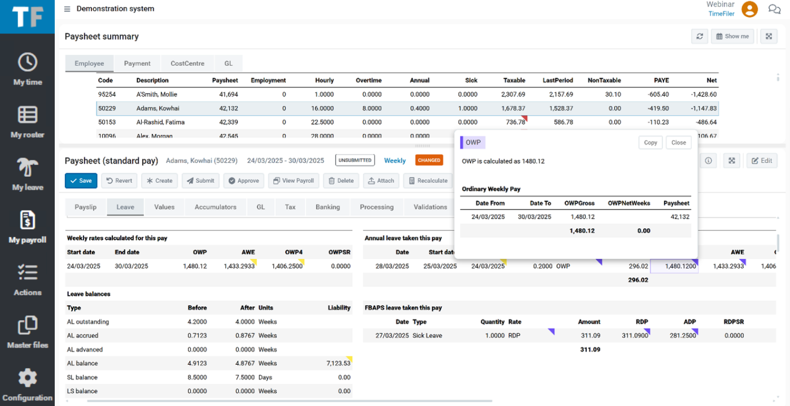Select the Banking tab
Screen dimensions: 790x406
[x=327, y=207]
